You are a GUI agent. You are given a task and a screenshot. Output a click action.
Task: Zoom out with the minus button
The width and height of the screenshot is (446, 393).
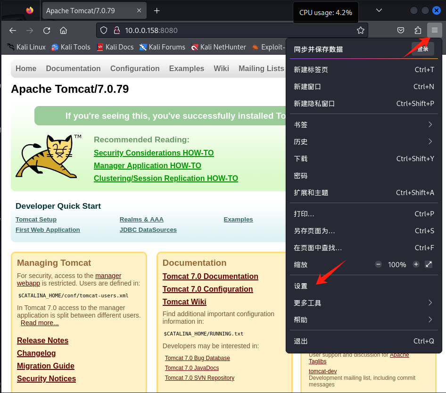tap(378, 264)
